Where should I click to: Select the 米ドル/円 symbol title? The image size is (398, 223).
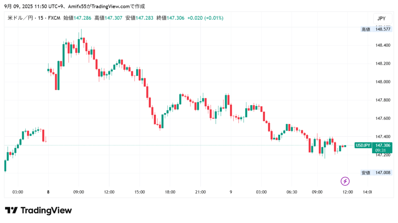[21, 18]
